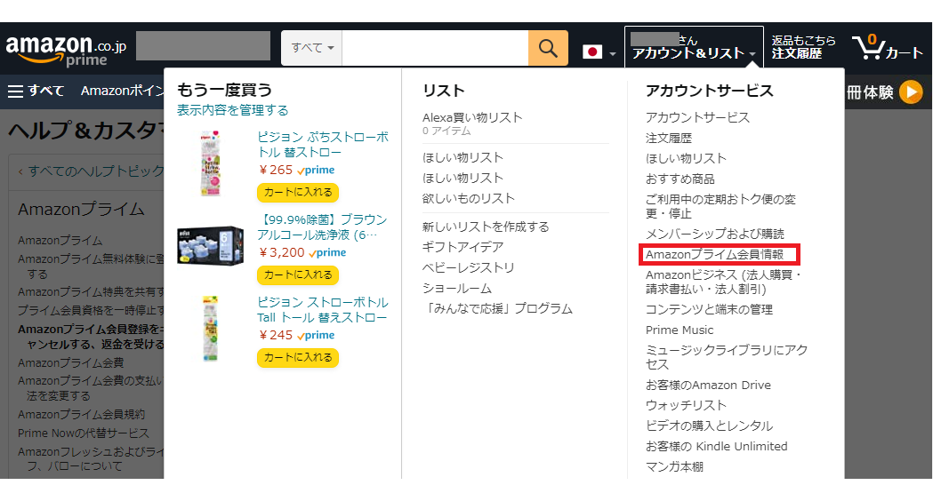Open Amazonプライム help topic in sidebar
933x501 pixels.
tap(60, 241)
